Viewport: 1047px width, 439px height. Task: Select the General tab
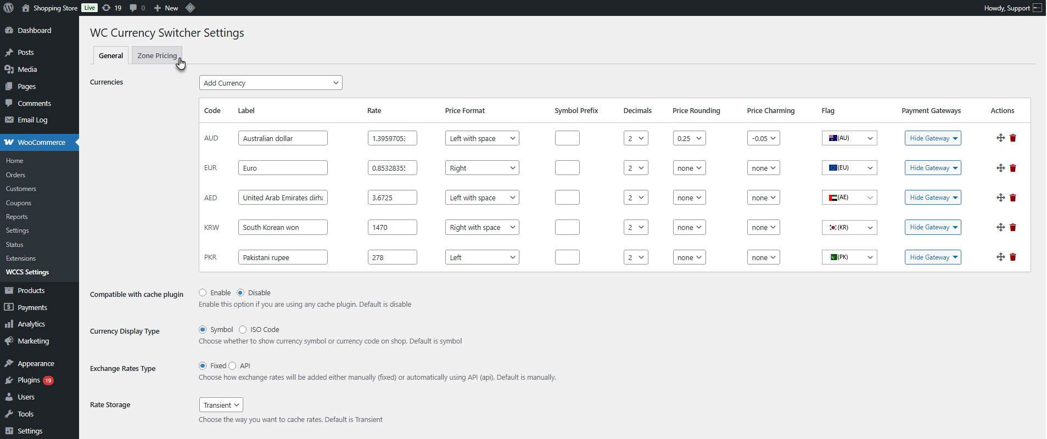[111, 55]
